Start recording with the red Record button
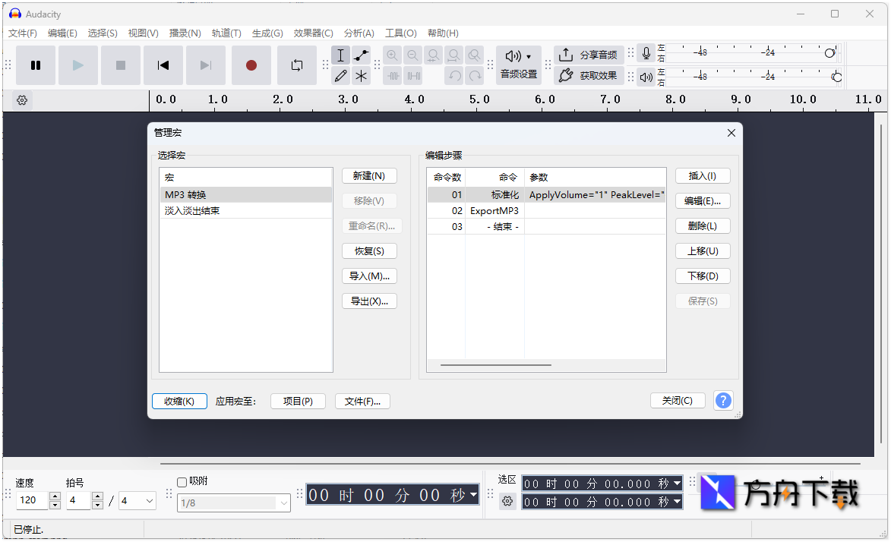Viewport: 891px width, 542px height. [x=251, y=65]
